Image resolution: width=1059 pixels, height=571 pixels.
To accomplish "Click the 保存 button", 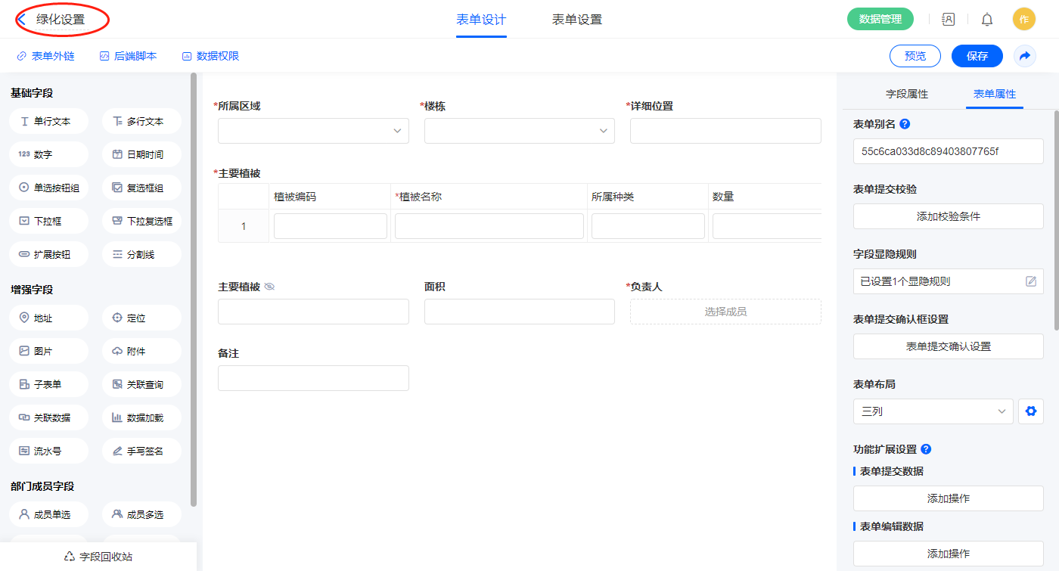I will point(977,56).
